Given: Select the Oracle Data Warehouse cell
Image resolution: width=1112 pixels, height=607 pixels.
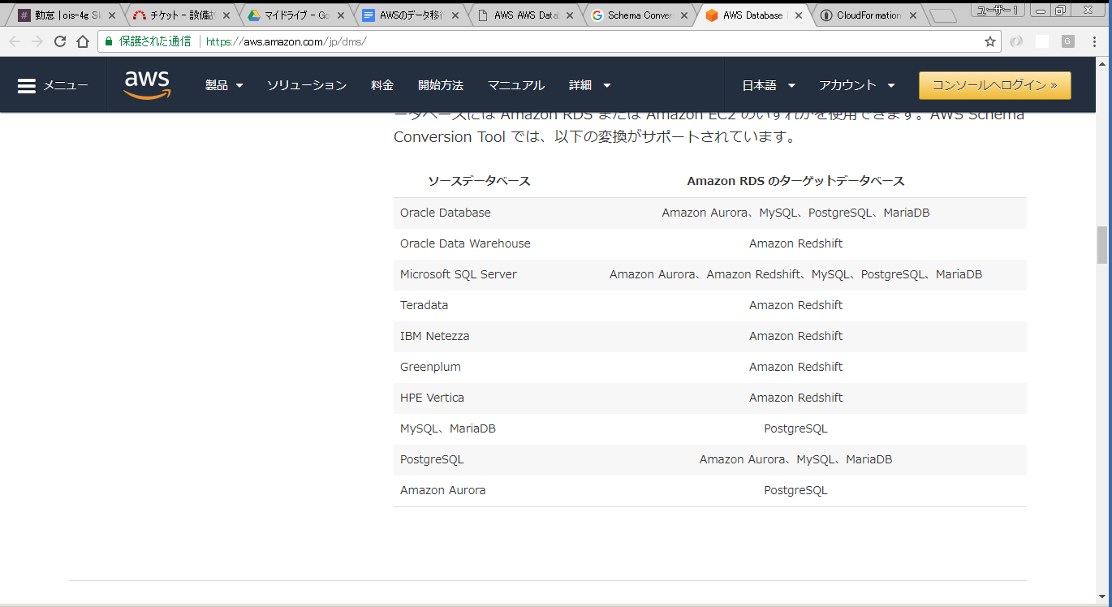Looking at the screenshot, I should tap(465, 243).
